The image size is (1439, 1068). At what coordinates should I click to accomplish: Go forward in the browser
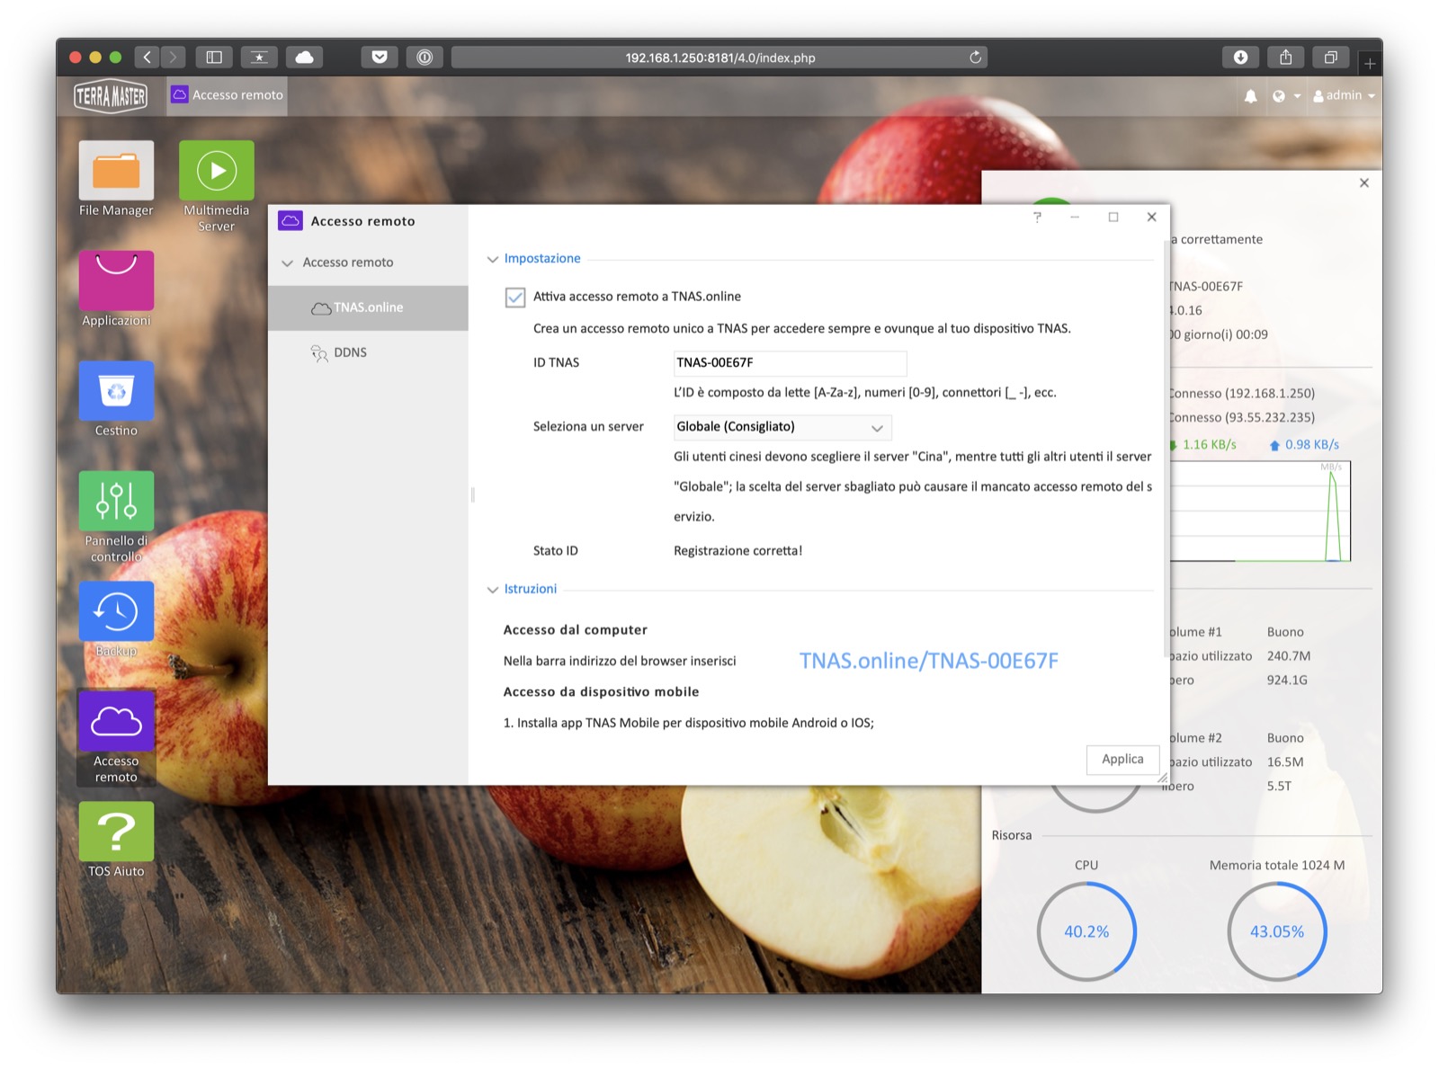(173, 58)
